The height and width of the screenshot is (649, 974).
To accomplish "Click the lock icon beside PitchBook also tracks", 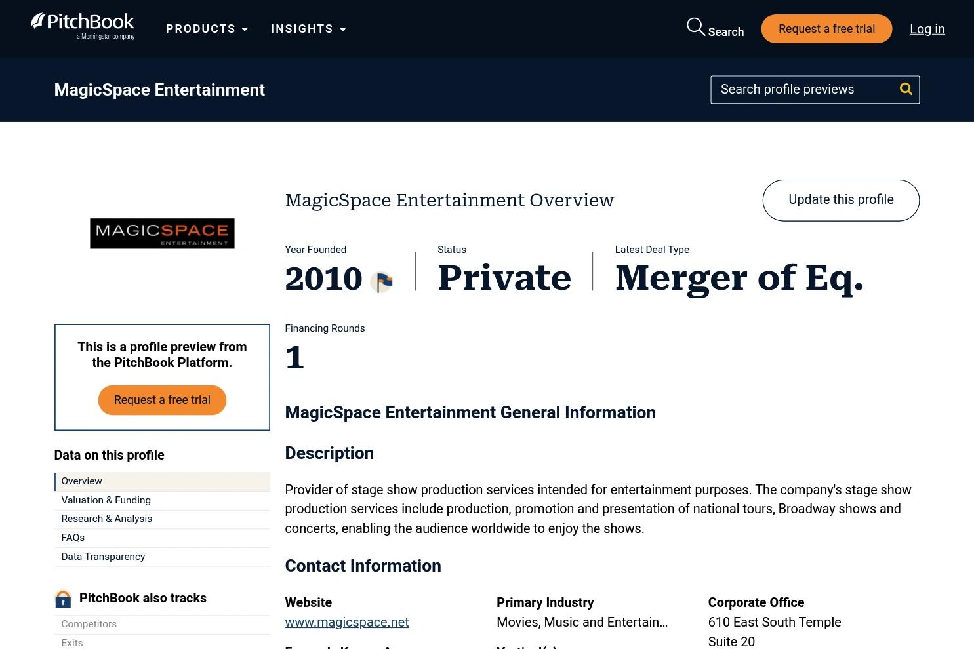I will 63,599.
